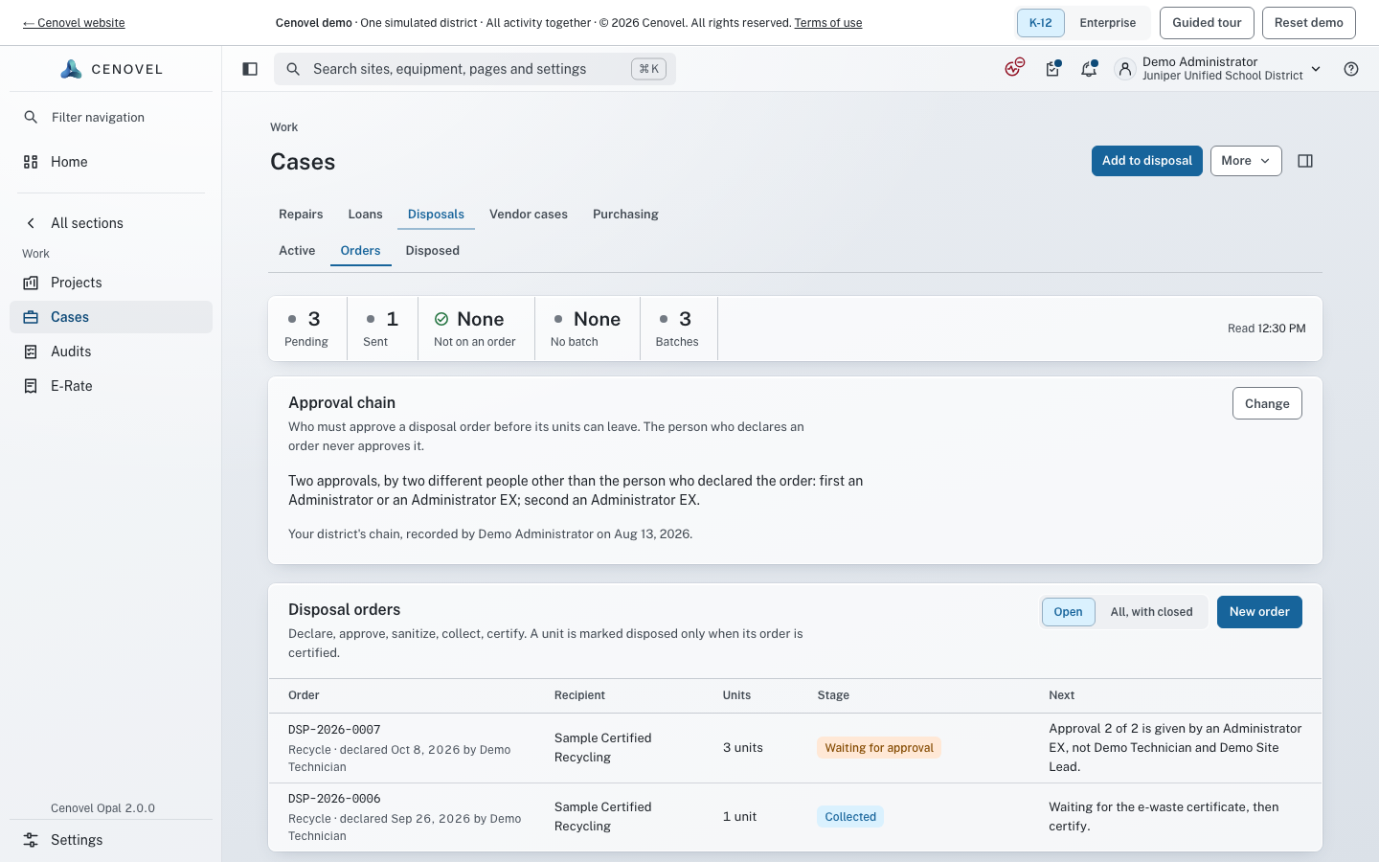Focus the global search field
The image size is (1379, 862).
(475, 69)
